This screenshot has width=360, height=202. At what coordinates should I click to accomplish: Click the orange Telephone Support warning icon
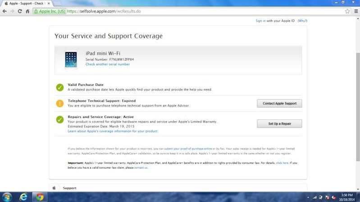click(x=60, y=103)
